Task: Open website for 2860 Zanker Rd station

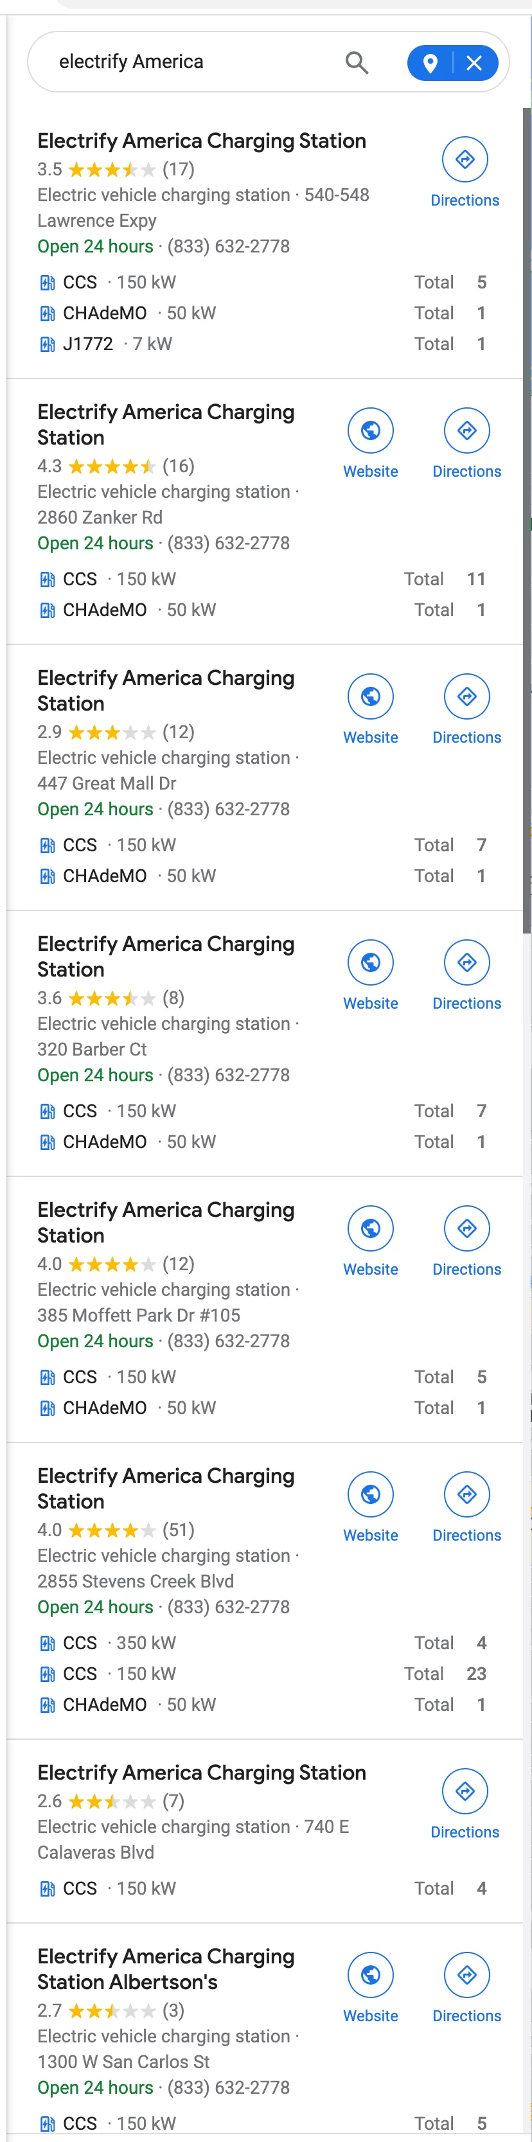Action: 371,444
